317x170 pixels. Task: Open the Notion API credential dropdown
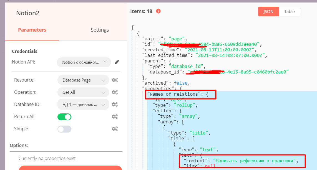pyautogui.click(x=84, y=62)
